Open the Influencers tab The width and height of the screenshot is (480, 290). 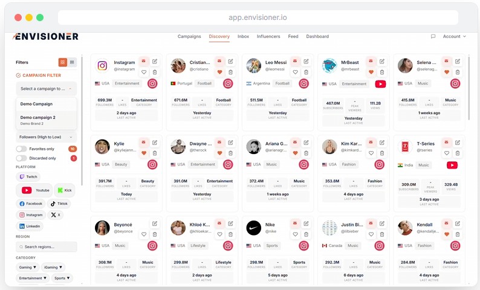click(x=268, y=36)
